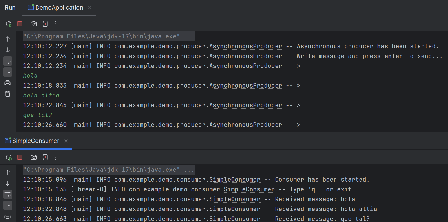Screen dimensions: 448x222
Task: Open AsynchronousProducer link in 12:10:22.845 line
Action: point(246,105)
